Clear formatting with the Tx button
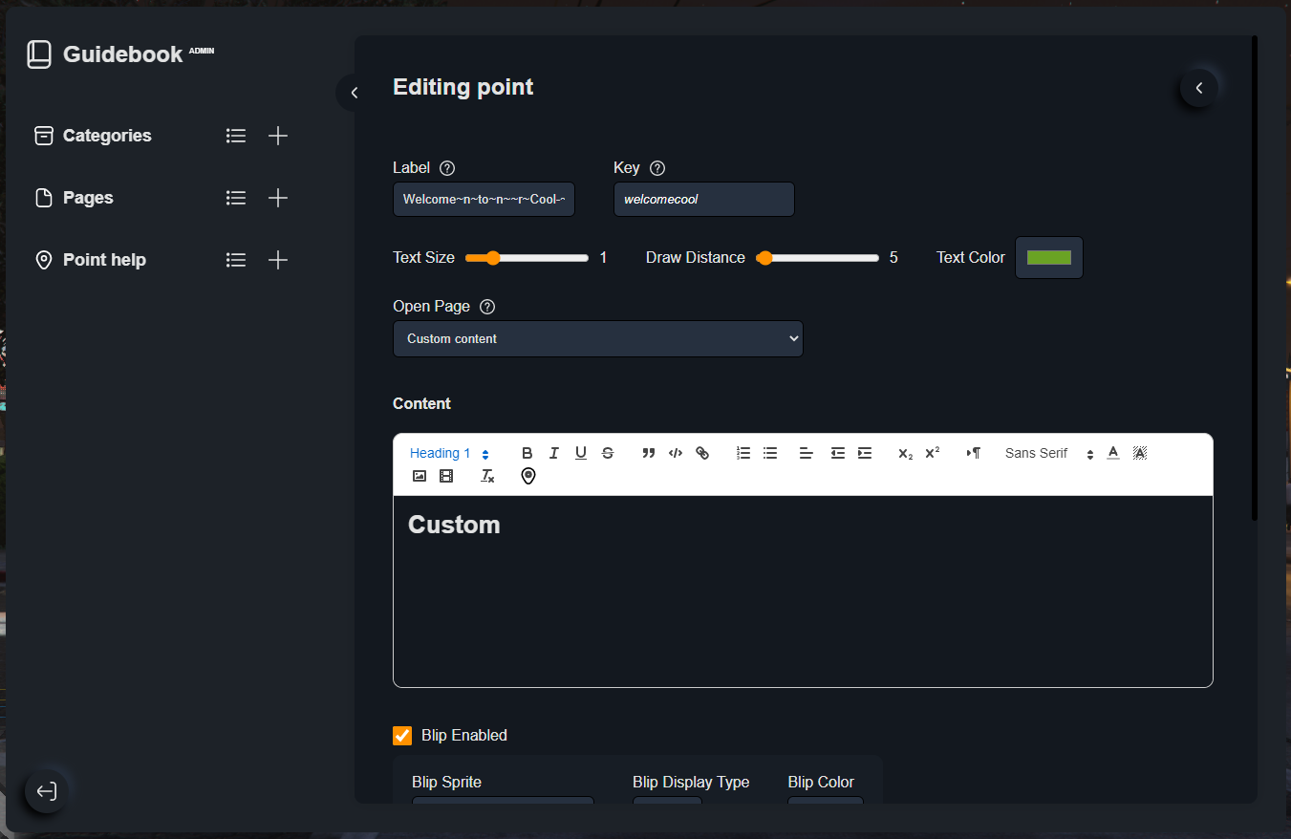 click(x=487, y=475)
